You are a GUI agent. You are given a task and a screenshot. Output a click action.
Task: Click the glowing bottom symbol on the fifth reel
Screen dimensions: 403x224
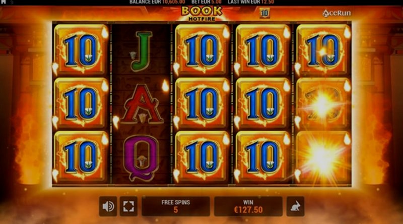tap(323, 157)
